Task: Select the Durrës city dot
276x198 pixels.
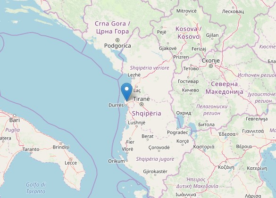Action: 125,105
